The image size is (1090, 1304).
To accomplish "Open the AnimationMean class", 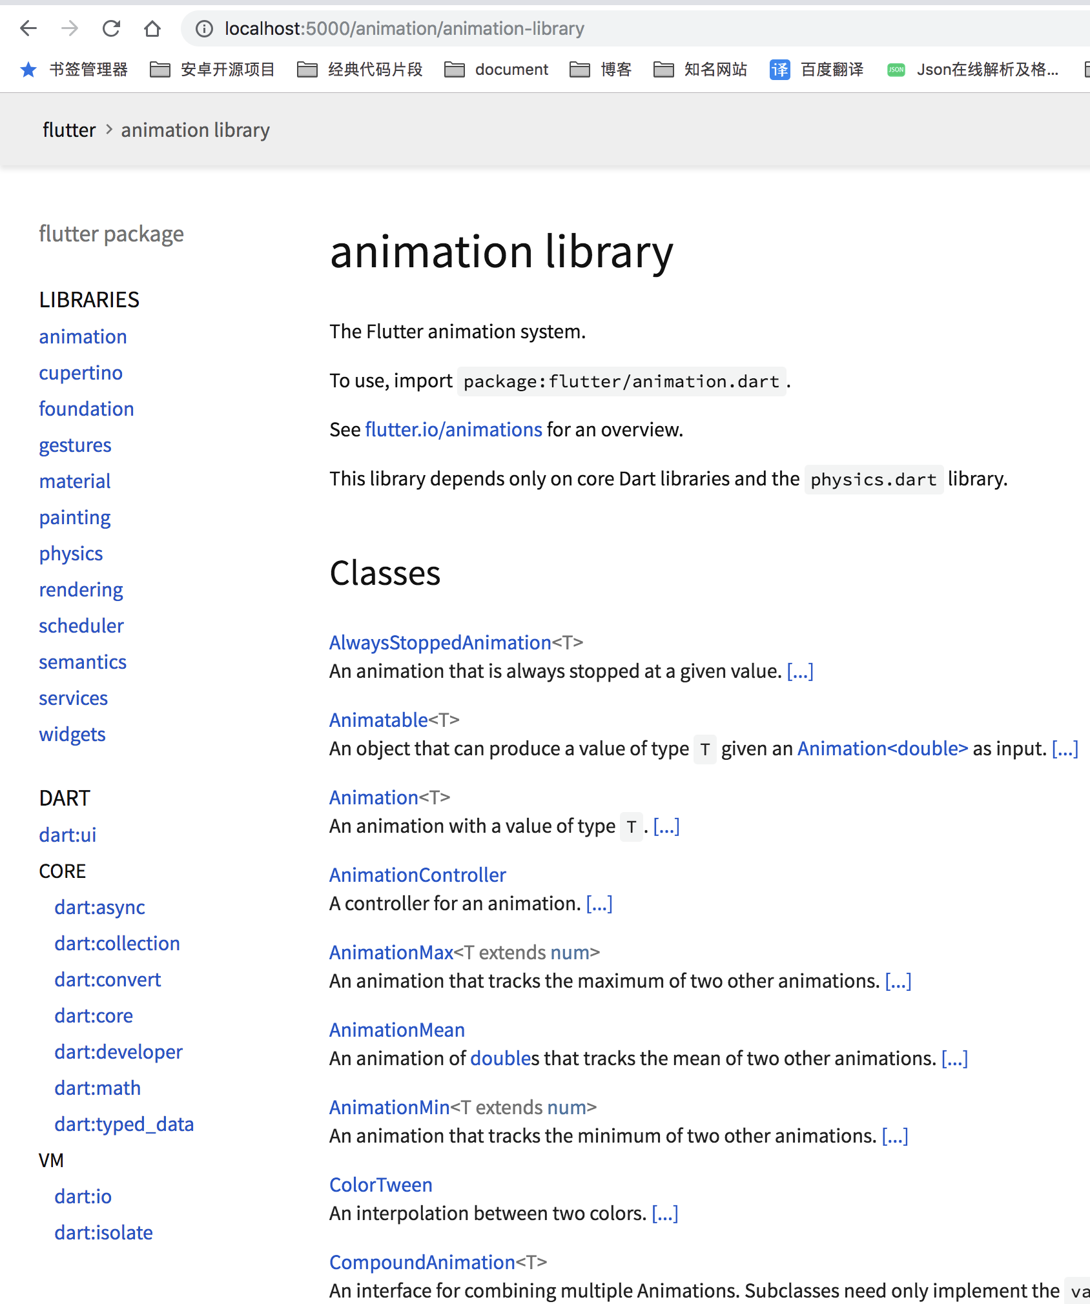I will click(x=397, y=1030).
